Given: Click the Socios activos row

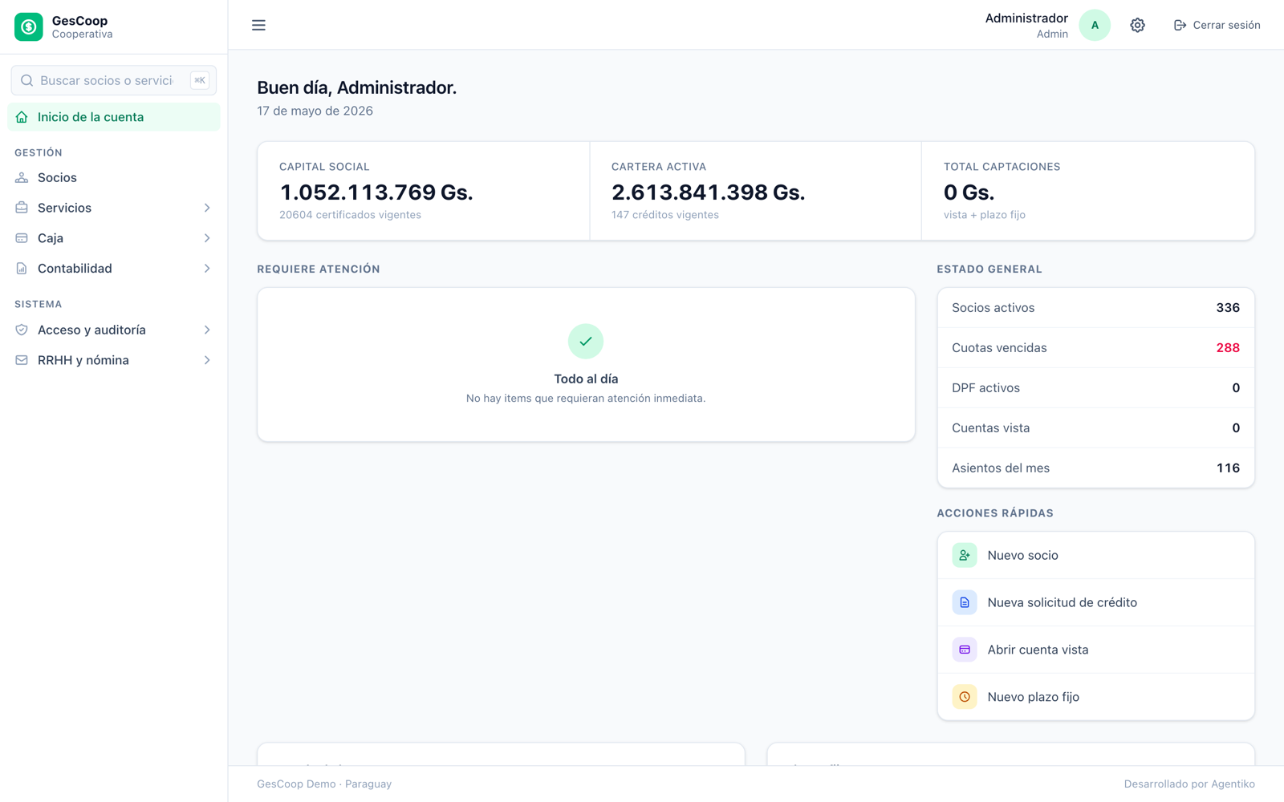Looking at the screenshot, I should (1096, 308).
